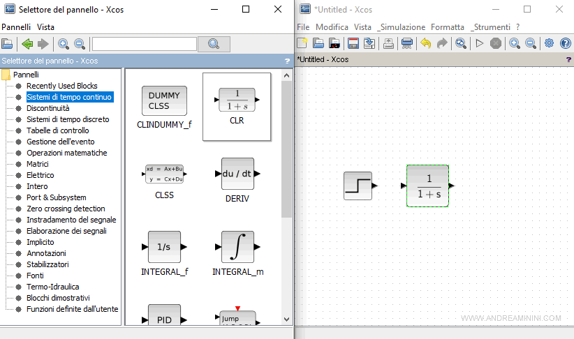
Task: Start the simulation with the play icon
Action: (x=480, y=43)
